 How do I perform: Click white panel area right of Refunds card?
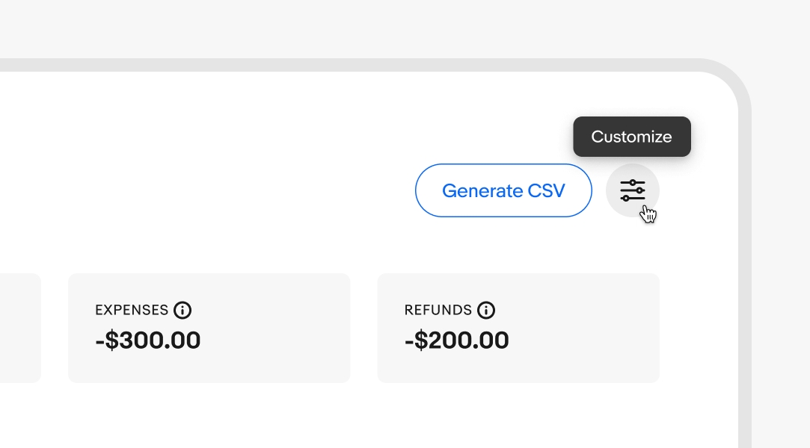[x=697, y=329]
